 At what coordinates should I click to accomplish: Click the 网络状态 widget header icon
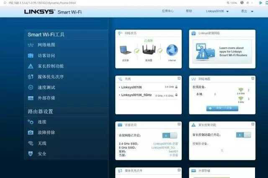click(120, 33)
